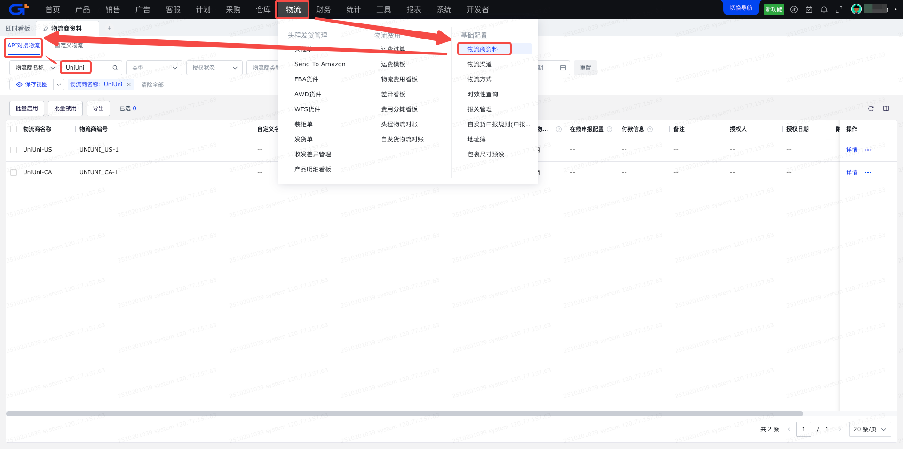The height and width of the screenshot is (450, 903).
Task: Click the 批量禁用 button
Action: point(65,109)
